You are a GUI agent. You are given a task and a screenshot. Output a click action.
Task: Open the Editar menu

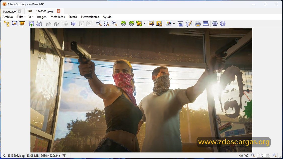coord(21,17)
